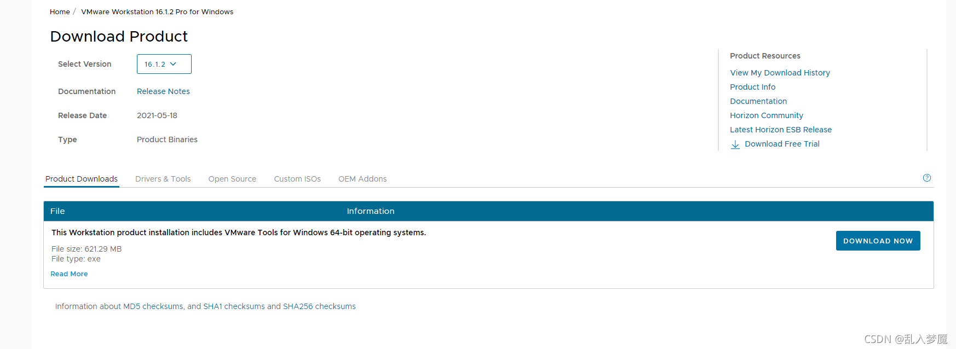Viewport: 956px width, 349px height.
Task: Open the MD5 checksums link
Action: tap(153, 306)
